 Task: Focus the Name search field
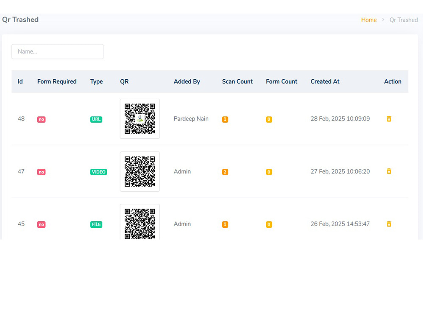tap(57, 51)
